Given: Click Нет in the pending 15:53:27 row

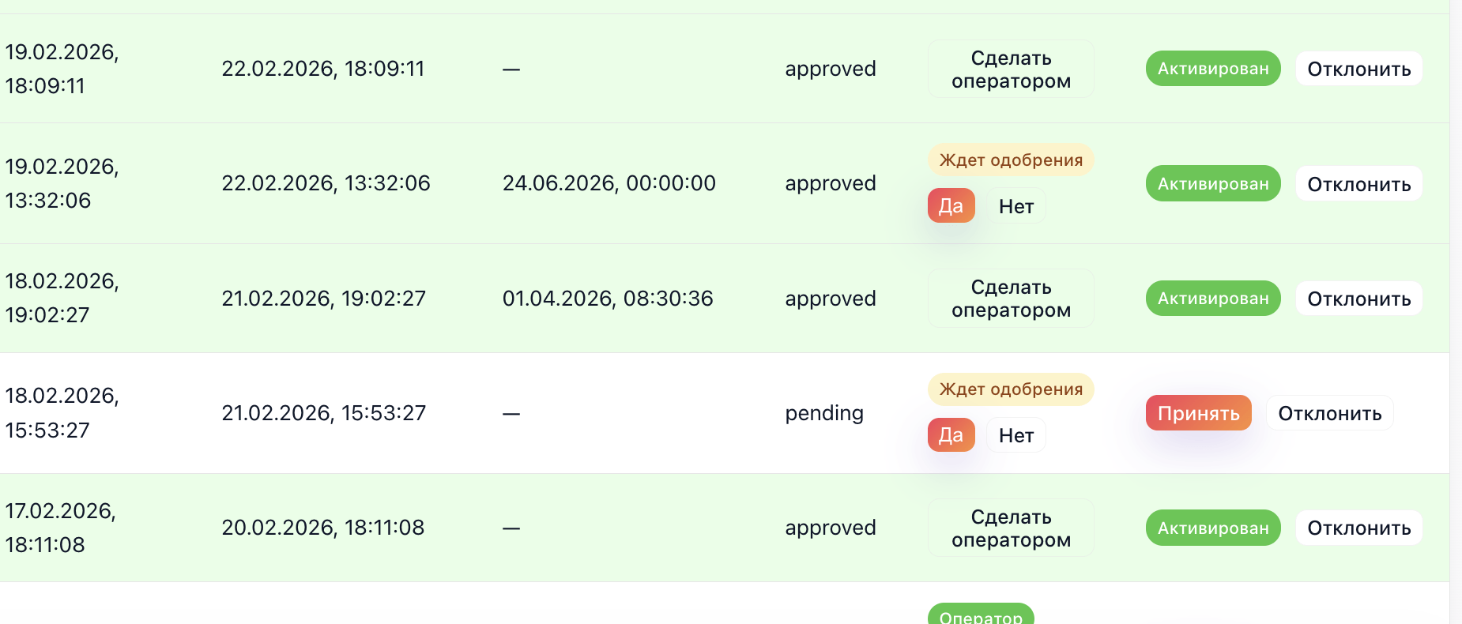Looking at the screenshot, I should point(1015,435).
